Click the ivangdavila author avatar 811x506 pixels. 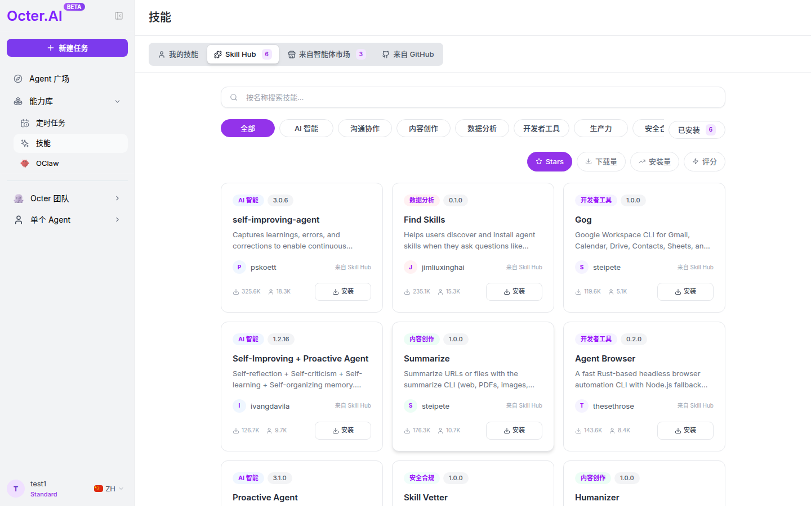click(x=239, y=406)
